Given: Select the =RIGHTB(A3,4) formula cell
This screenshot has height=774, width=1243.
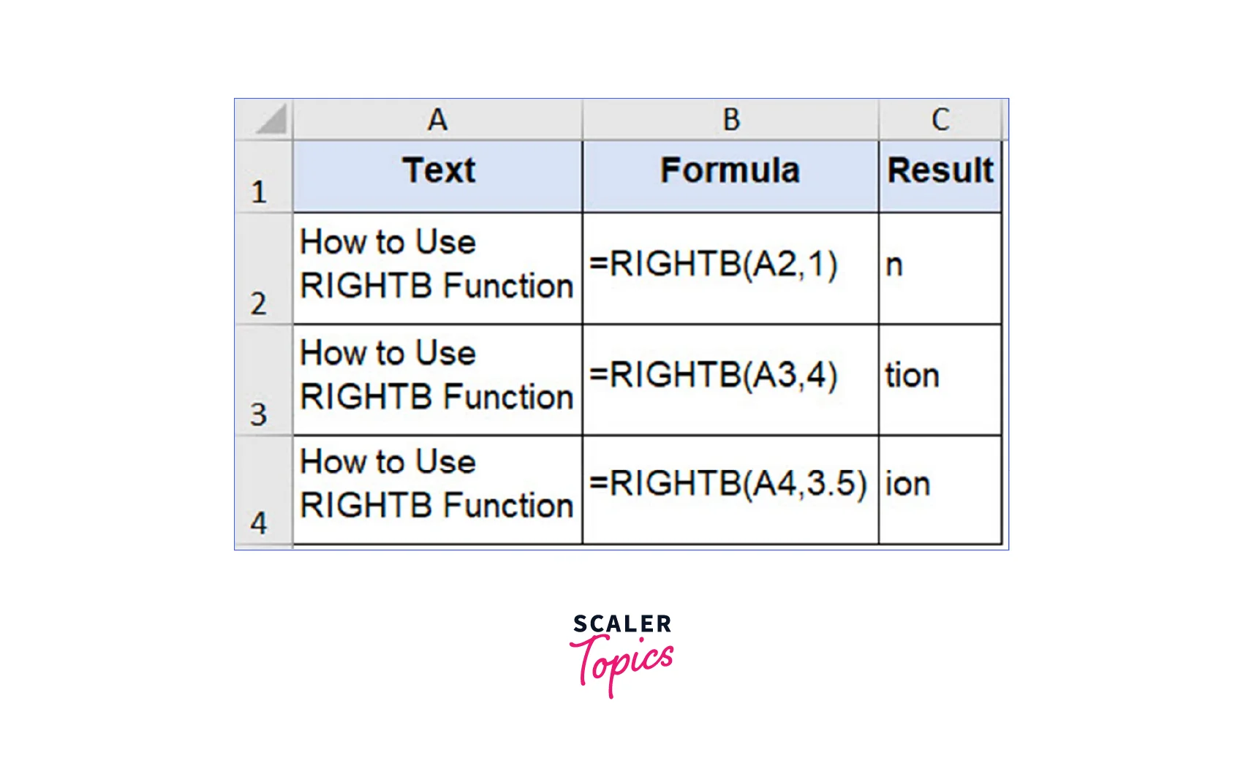Looking at the screenshot, I should [730, 380].
